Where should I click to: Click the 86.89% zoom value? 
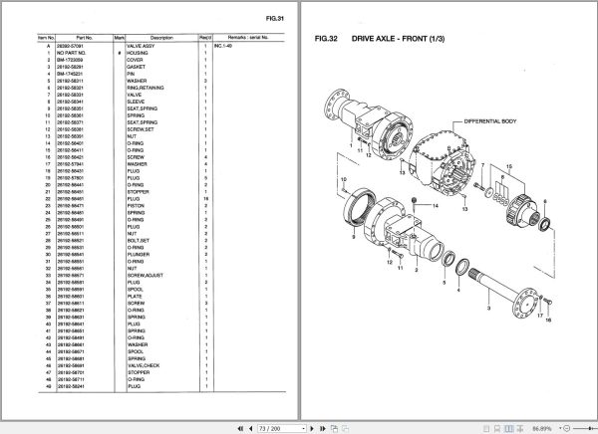(542, 428)
